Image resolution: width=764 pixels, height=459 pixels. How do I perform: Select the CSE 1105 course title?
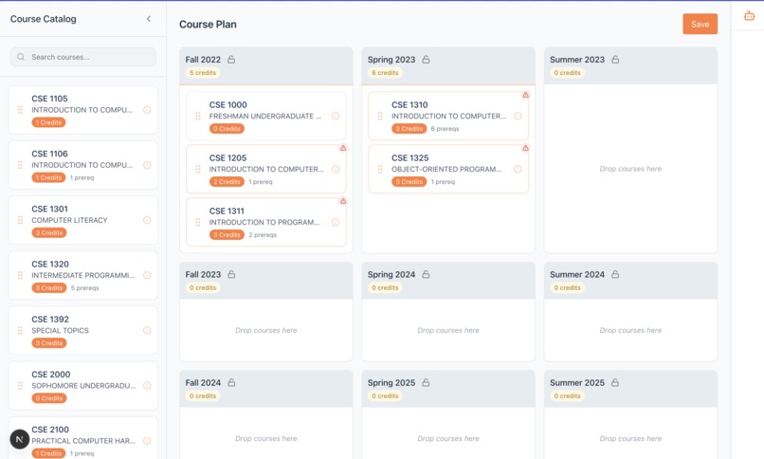click(49, 99)
